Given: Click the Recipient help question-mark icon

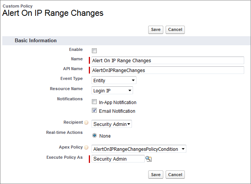Looking at the screenshot, I should pyautogui.click(x=86, y=123).
